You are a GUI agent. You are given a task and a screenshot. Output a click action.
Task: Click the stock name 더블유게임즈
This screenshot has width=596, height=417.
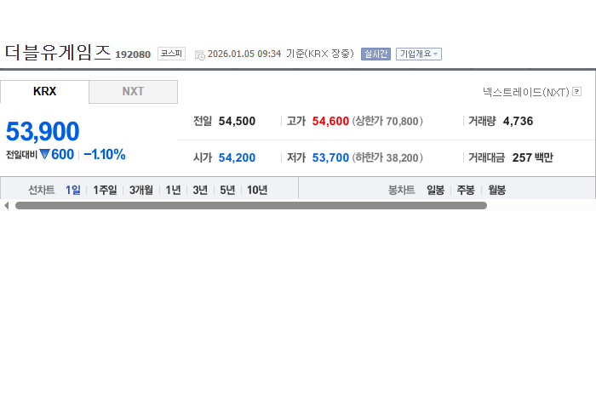[x=58, y=52]
